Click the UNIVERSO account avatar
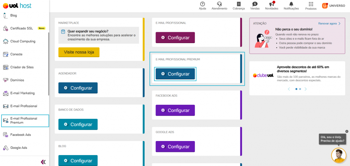Image resolution: width=350 pixels, height=166 pixels. pos(325,5)
